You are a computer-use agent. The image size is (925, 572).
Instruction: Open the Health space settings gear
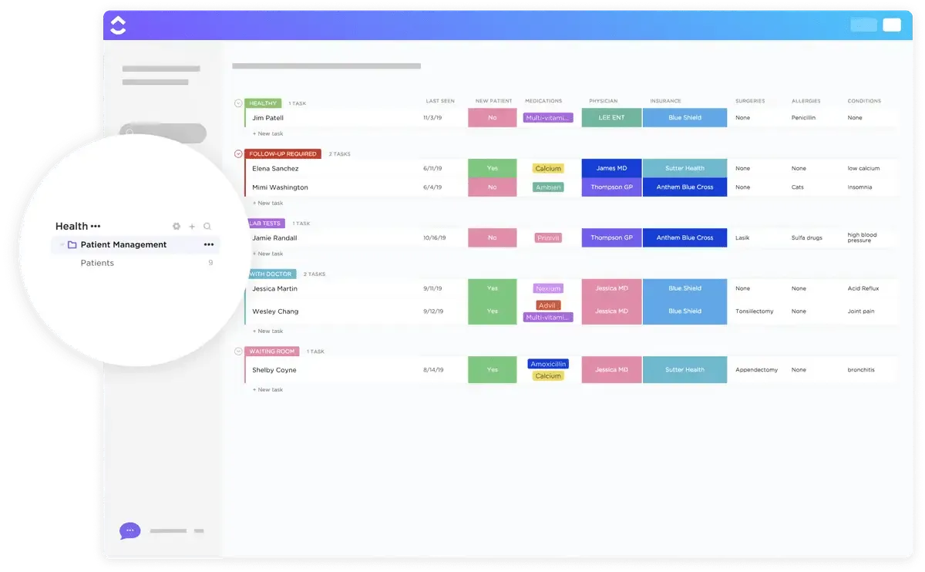click(x=177, y=227)
